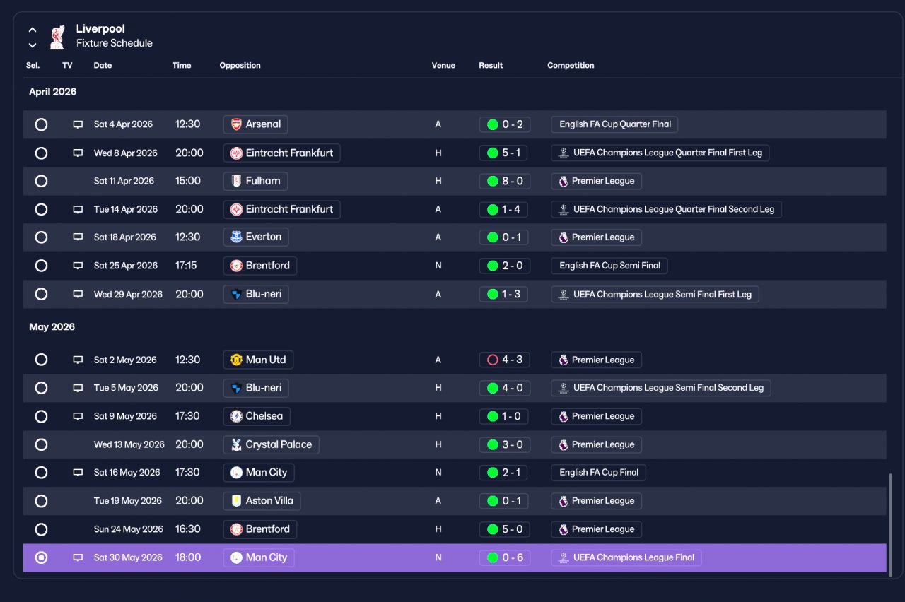The image size is (905, 602).
Task: Click the Everton crest icon
Action: (236, 237)
